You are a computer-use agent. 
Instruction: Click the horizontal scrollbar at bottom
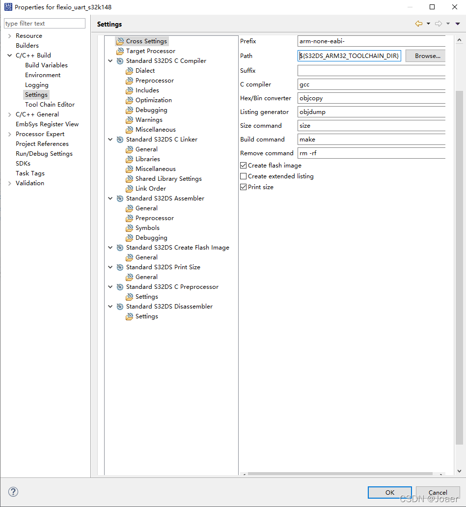click(x=340, y=474)
